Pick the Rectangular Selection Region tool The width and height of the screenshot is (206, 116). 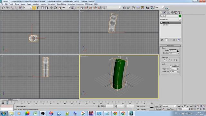click(42, 8)
